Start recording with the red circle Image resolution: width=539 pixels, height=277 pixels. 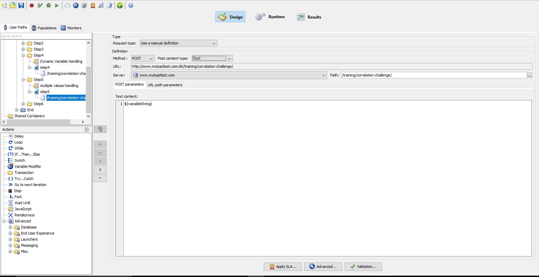coord(32,5)
